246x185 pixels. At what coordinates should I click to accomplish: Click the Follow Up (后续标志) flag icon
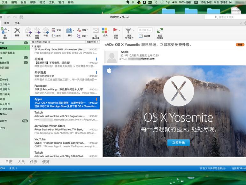point(115,30)
